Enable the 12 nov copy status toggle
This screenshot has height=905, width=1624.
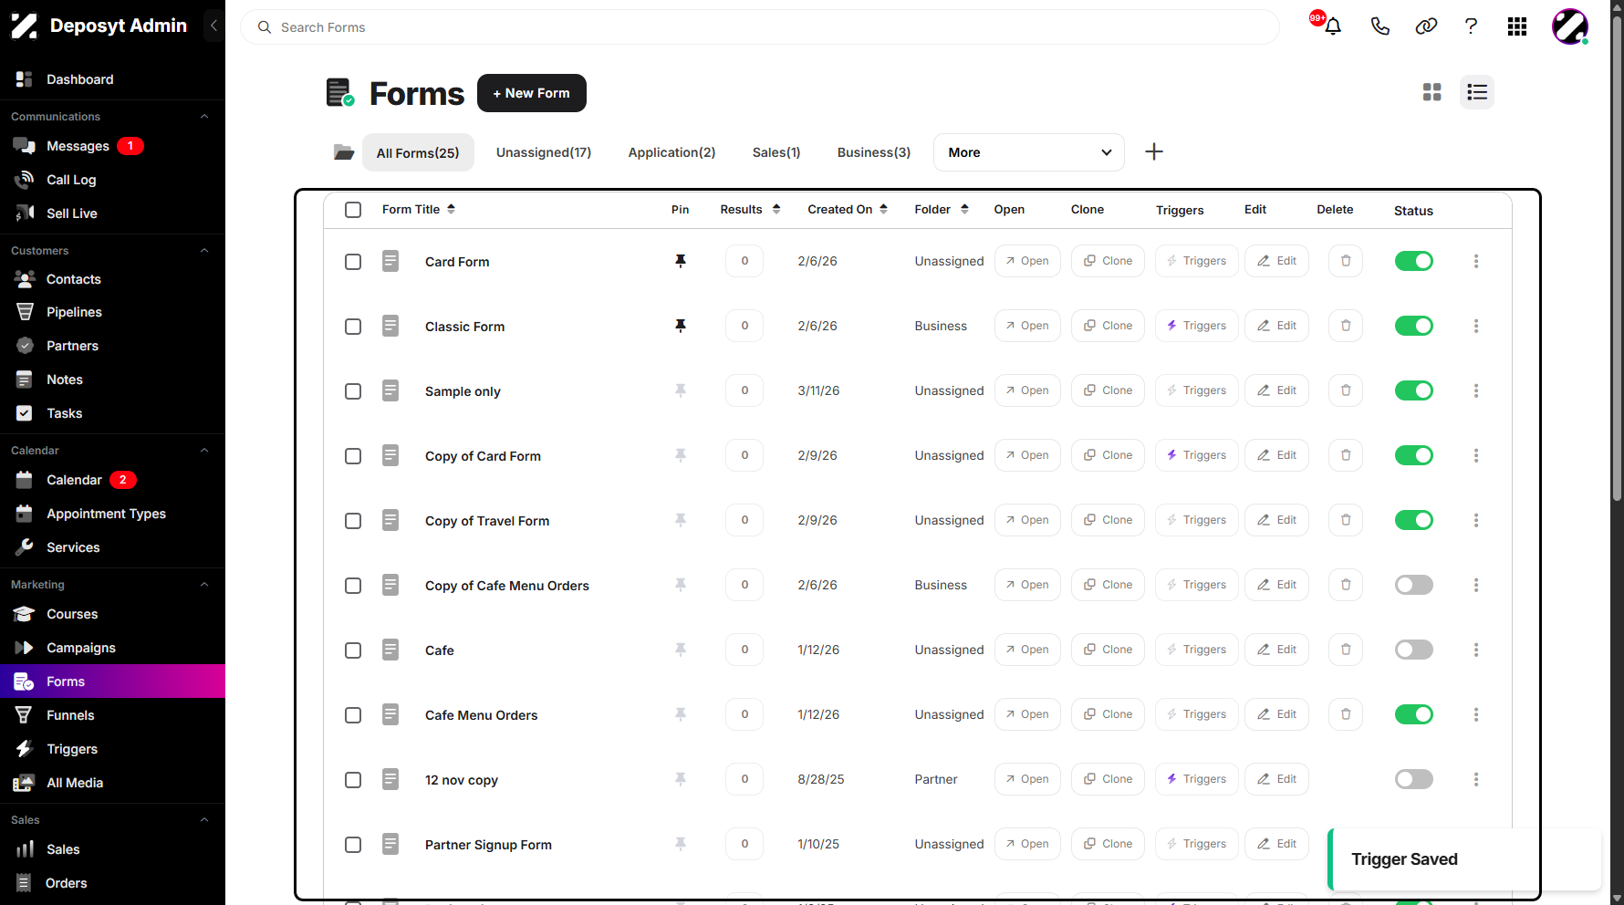[1414, 779]
